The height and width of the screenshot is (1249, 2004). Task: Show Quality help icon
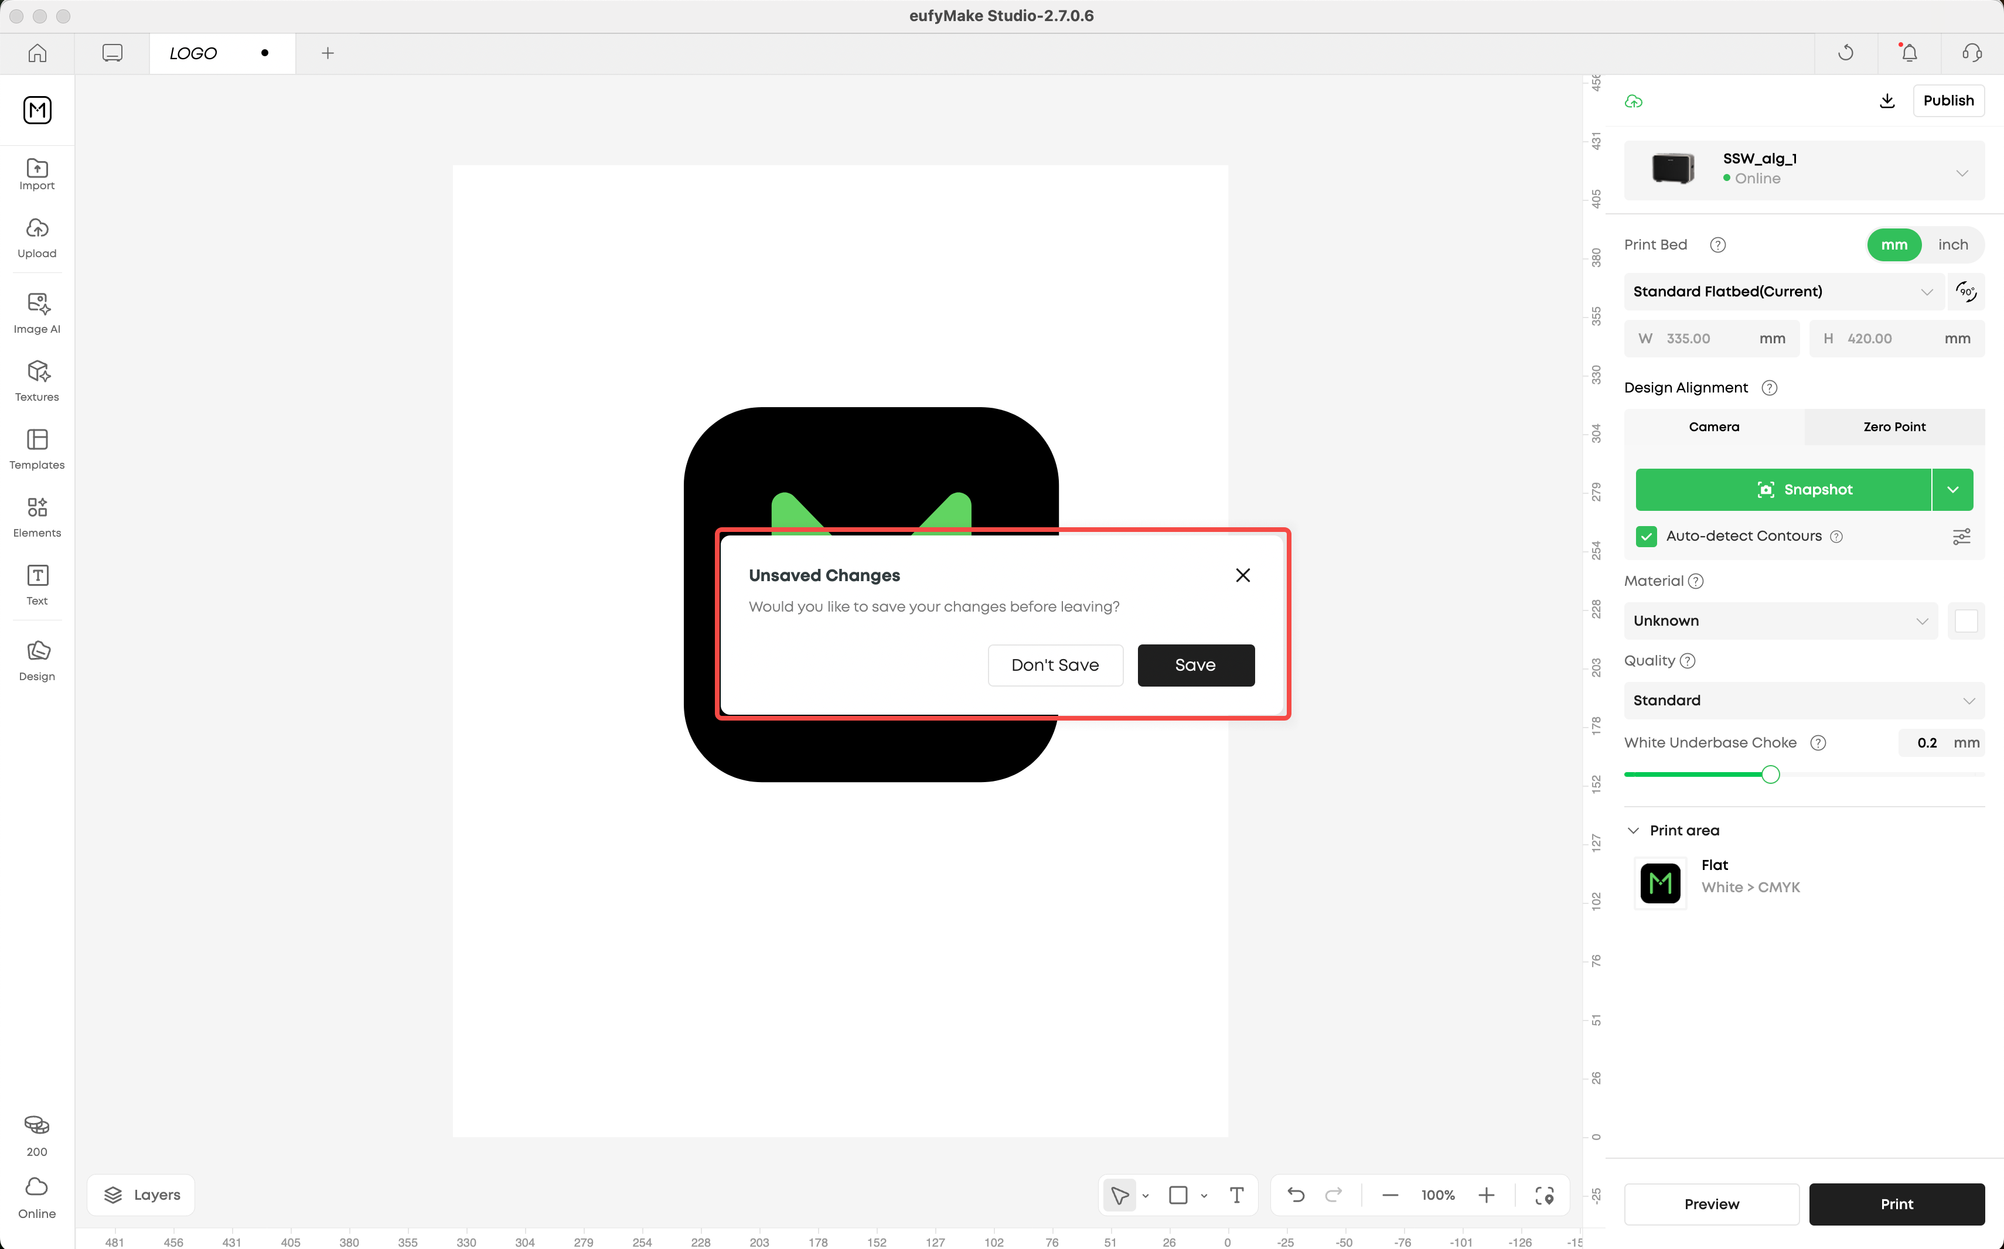1688,661
